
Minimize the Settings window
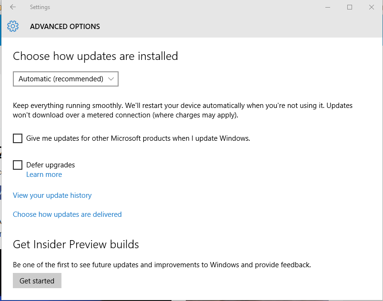(x=328, y=7)
